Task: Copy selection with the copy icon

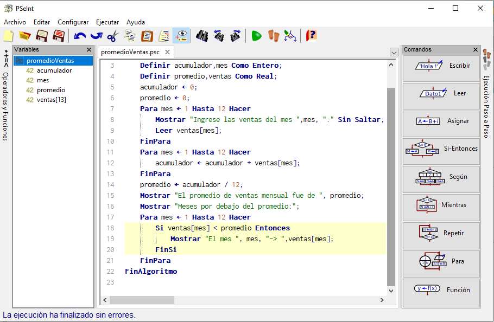Action: pos(130,36)
